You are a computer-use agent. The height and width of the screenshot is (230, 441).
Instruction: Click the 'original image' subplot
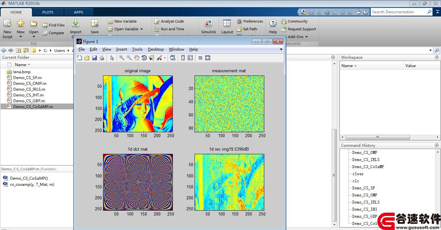138,104
